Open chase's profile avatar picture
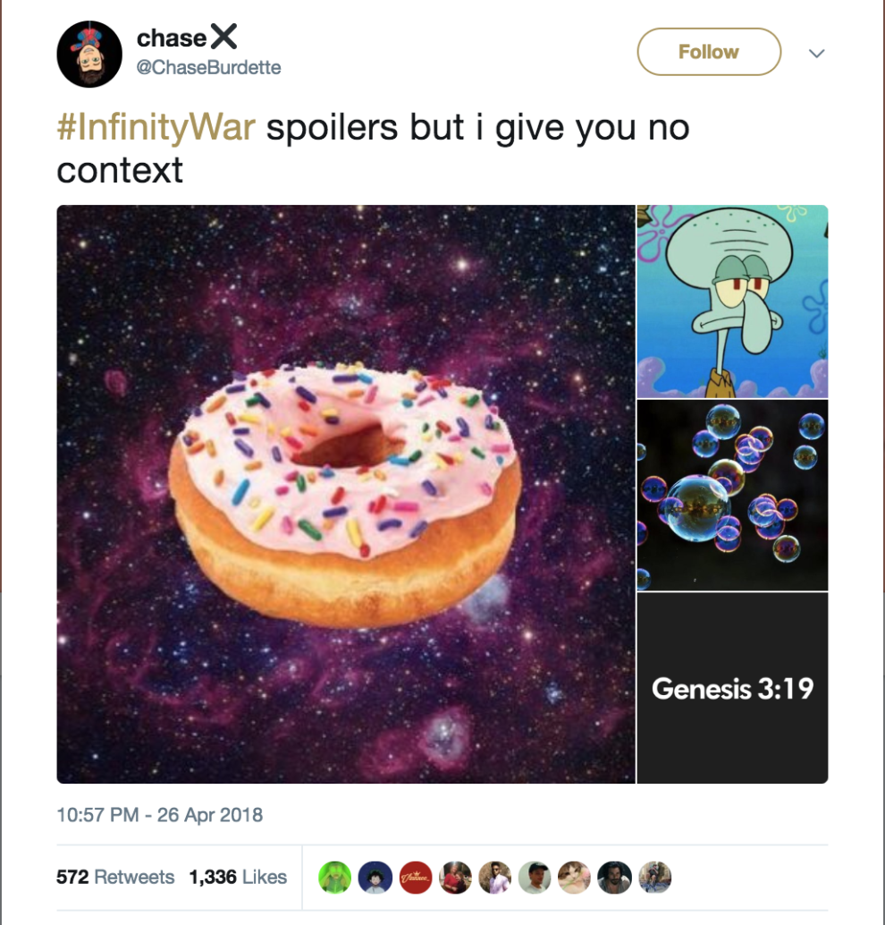This screenshot has height=925, width=885. click(x=89, y=54)
